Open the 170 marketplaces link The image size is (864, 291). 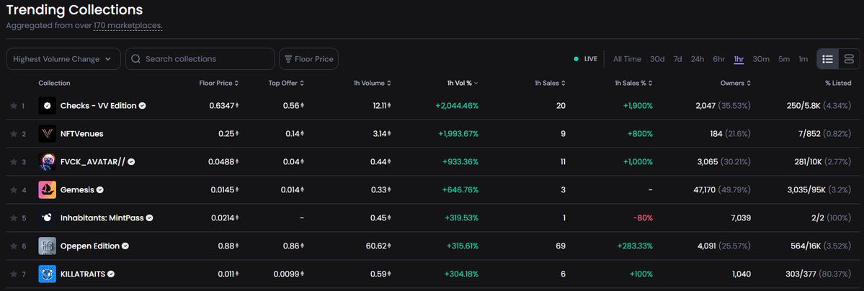coord(128,25)
